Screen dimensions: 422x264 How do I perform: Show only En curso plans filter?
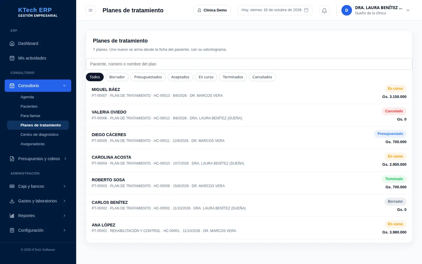point(206,77)
